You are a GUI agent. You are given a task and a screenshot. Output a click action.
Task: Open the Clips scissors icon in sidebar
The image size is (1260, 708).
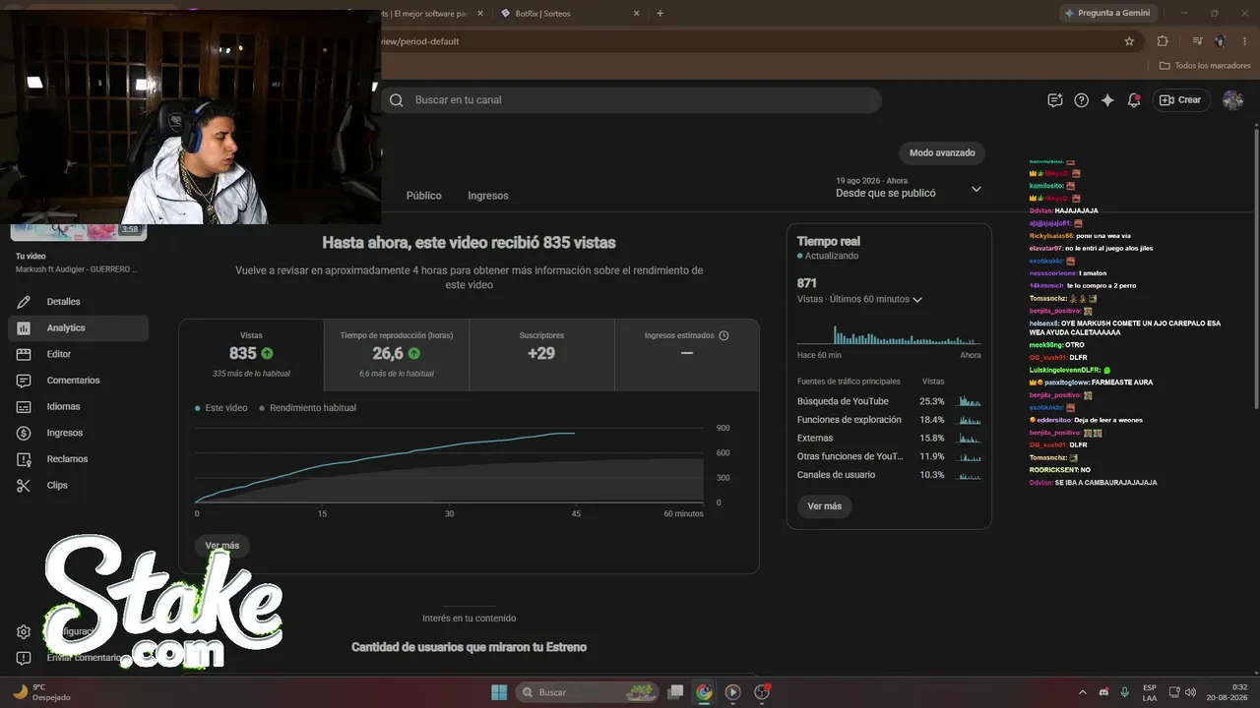click(x=25, y=485)
